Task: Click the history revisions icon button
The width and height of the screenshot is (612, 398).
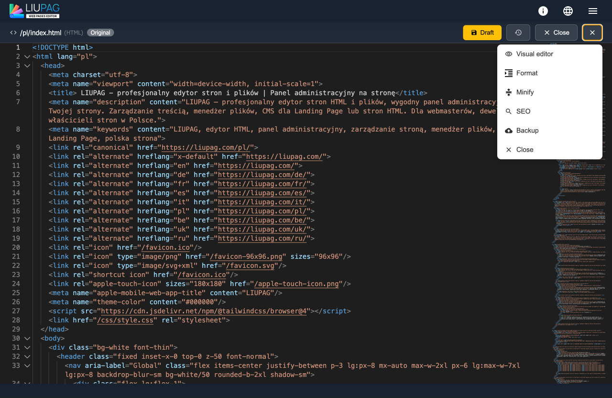Action: (518, 33)
